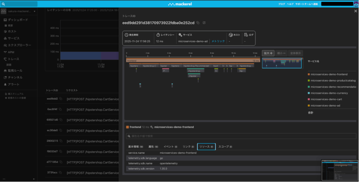Screen dimensions: 359x182
Task: Copy trace ID eed9dd2 in the list
Action: (x=61, y=99)
